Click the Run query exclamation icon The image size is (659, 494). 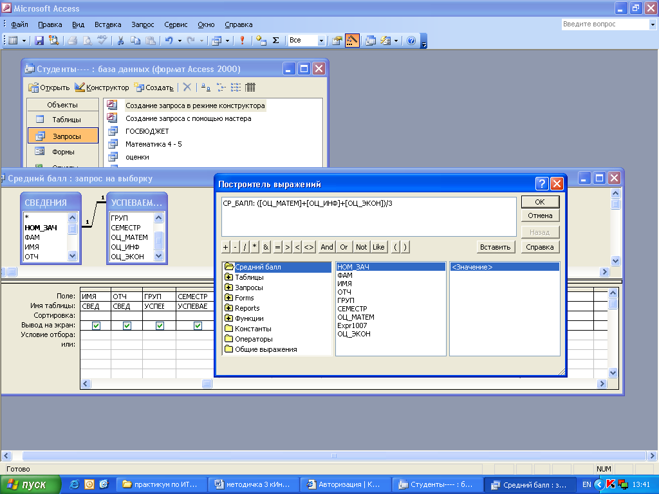tap(242, 41)
